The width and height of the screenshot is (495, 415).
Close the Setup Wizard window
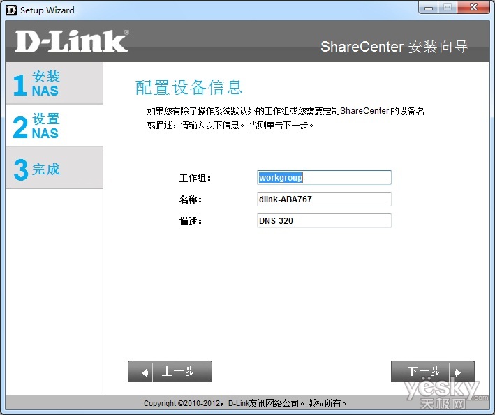(x=473, y=8)
